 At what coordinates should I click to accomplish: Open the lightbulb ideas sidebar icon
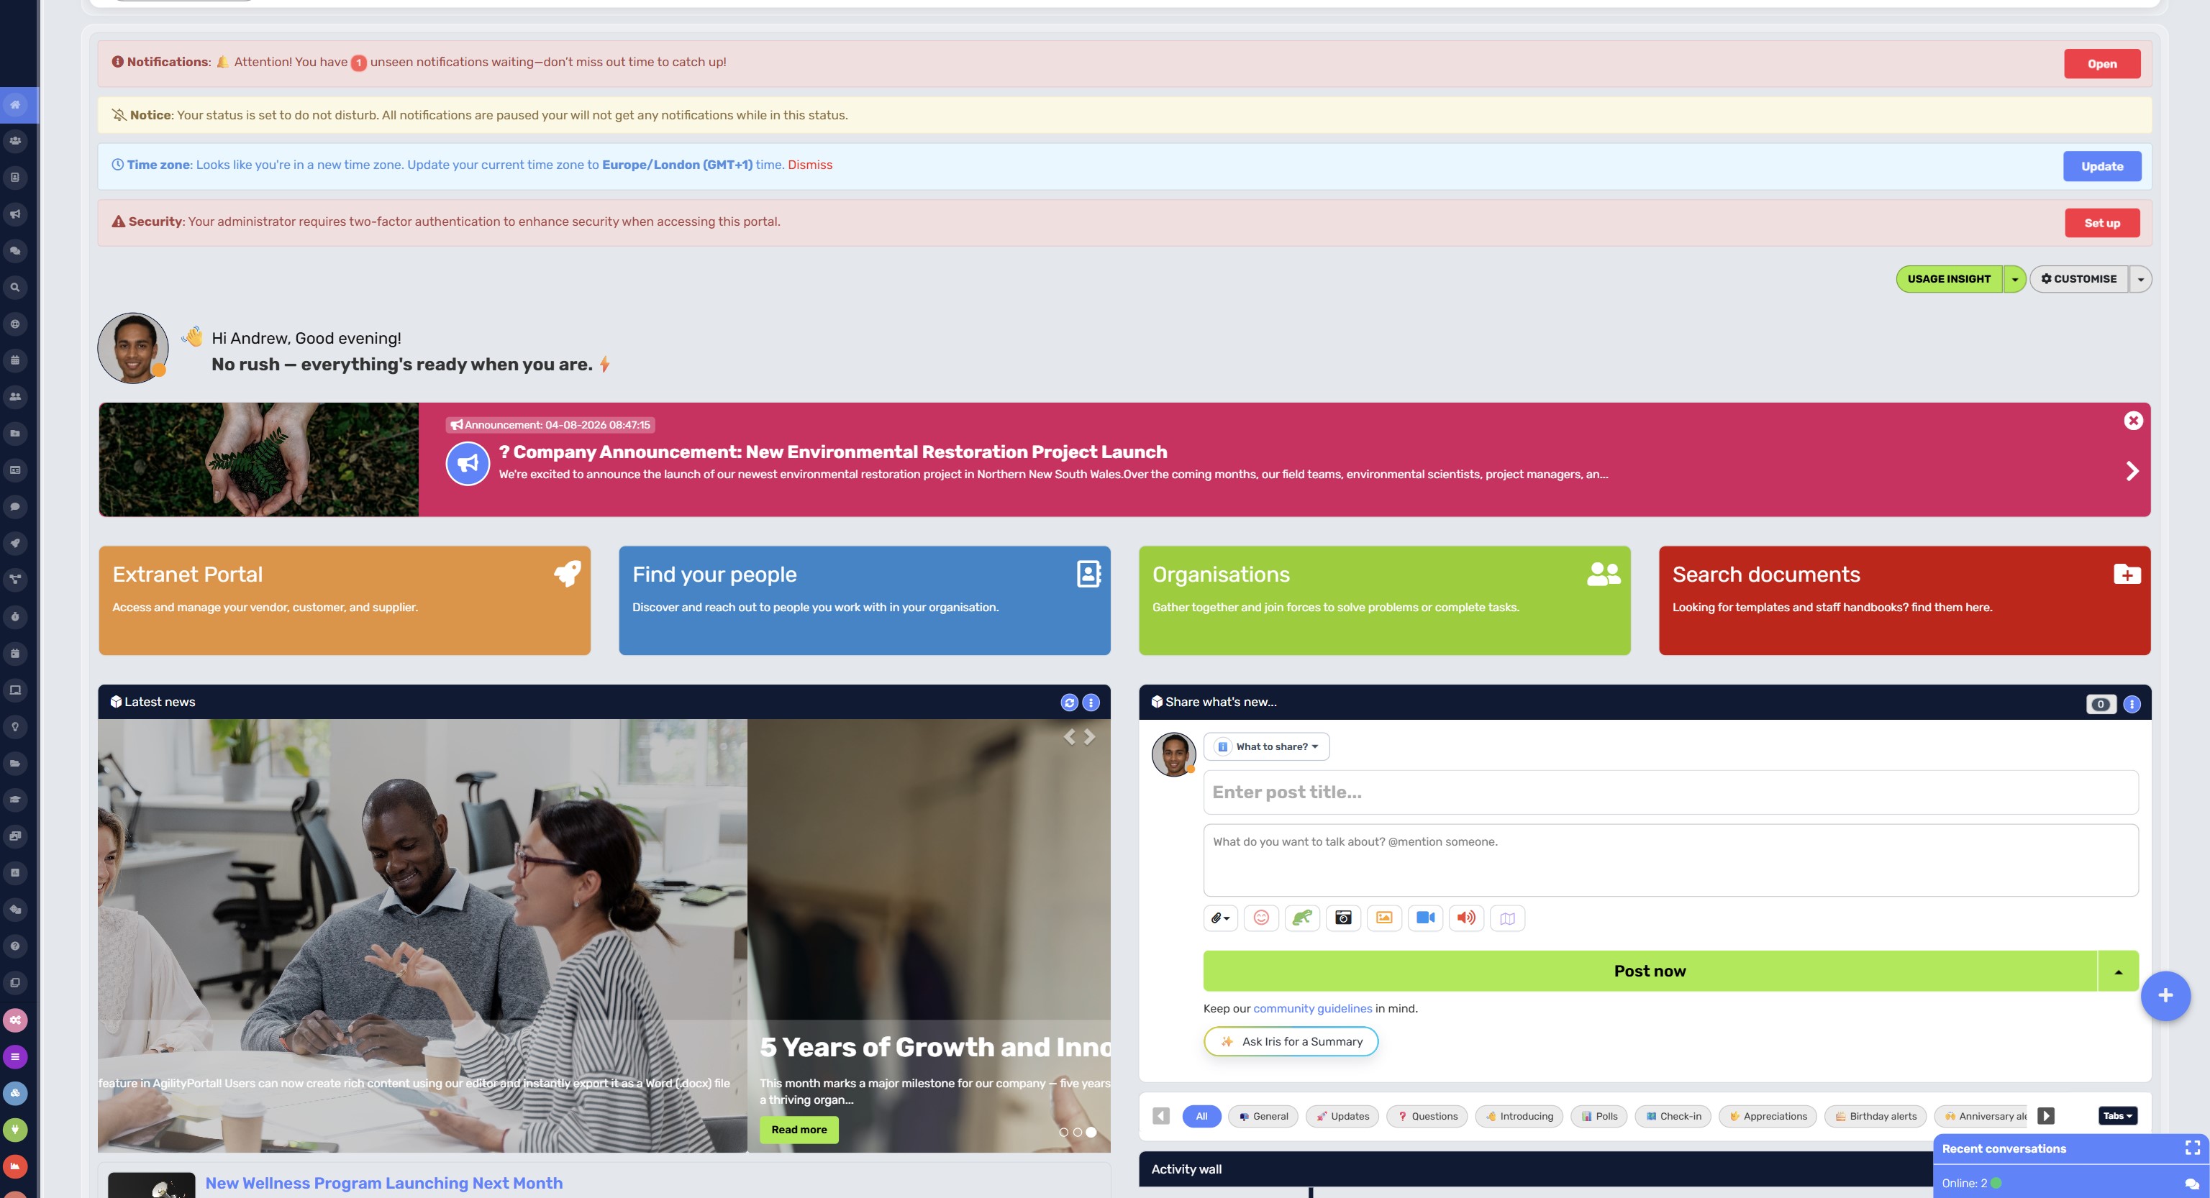click(15, 726)
